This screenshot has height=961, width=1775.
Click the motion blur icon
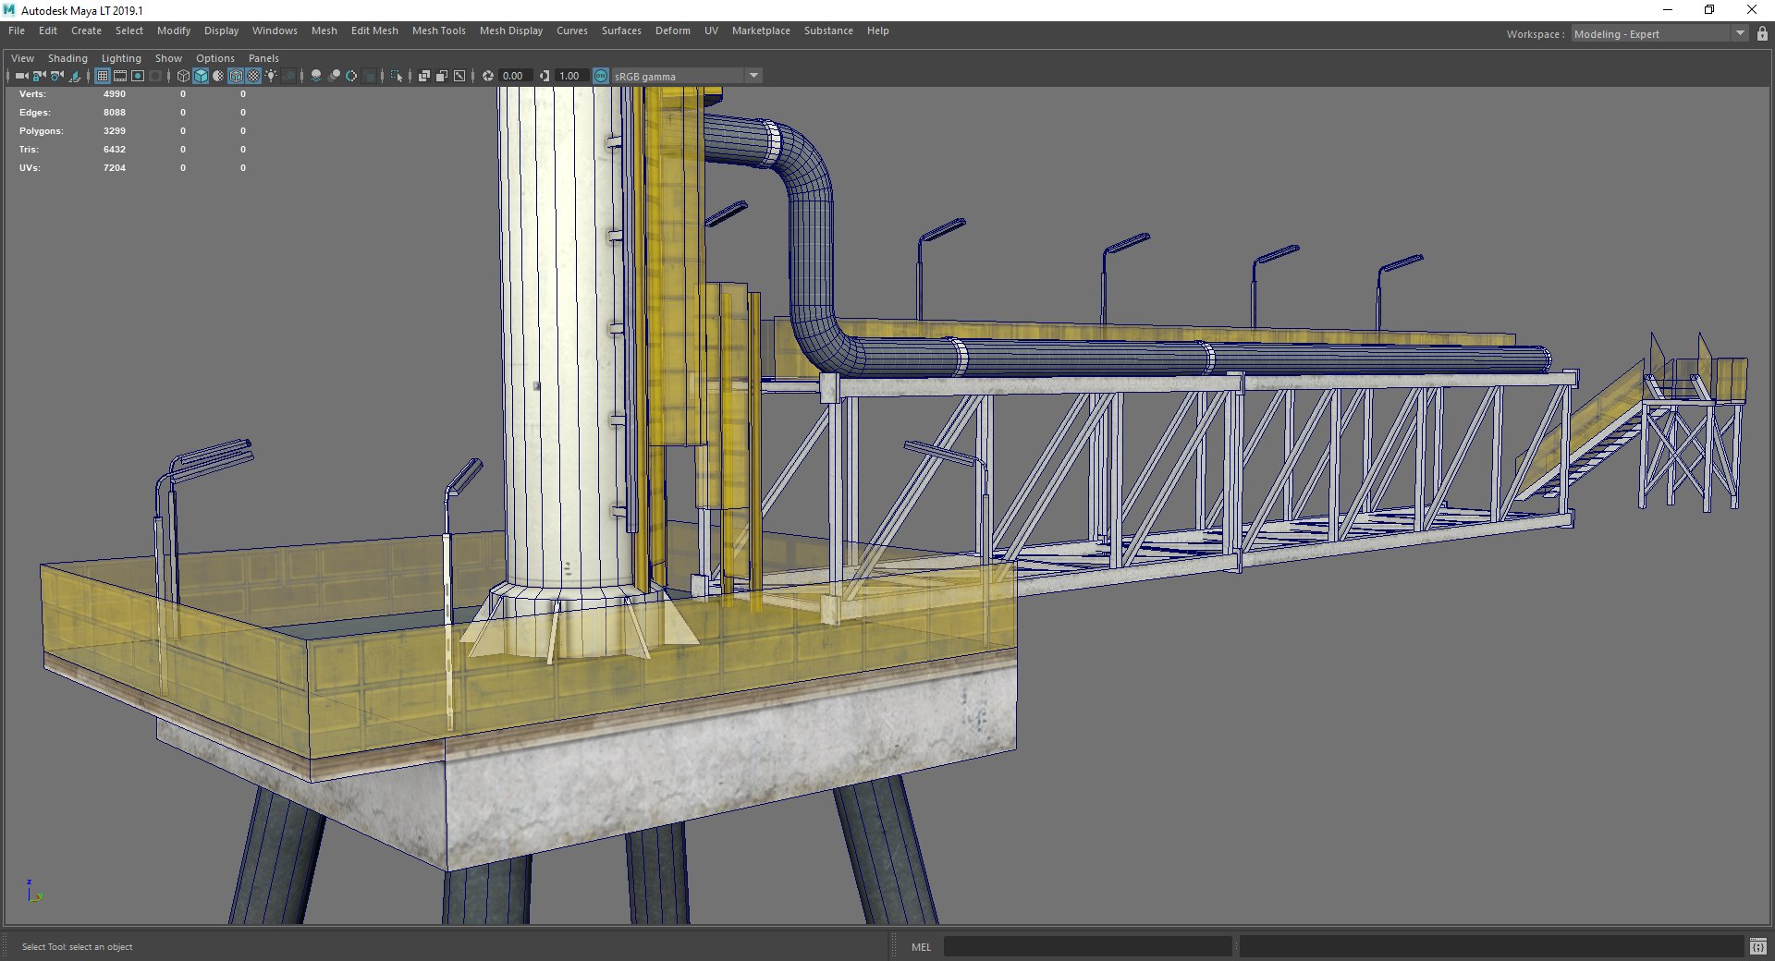coord(334,76)
